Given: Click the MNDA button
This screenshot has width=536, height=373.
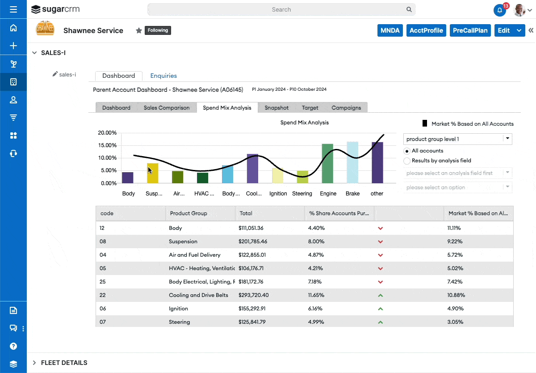Looking at the screenshot, I should [x=390, y=30].
